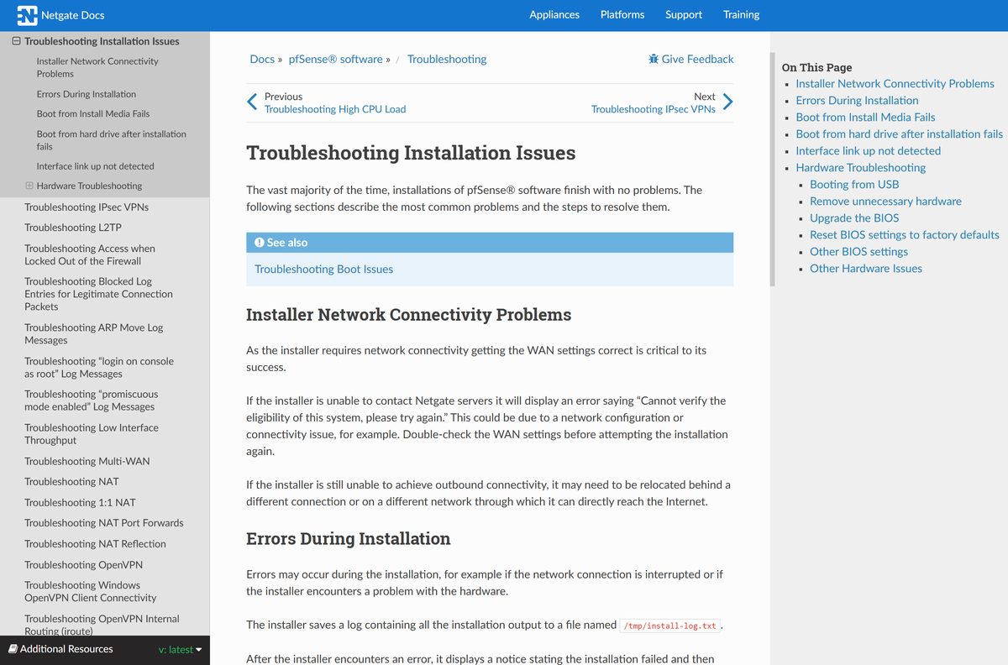Select sidebar Boot from hard drive after installation fails
Viewport: 1008px width, 665px height.
111,140
